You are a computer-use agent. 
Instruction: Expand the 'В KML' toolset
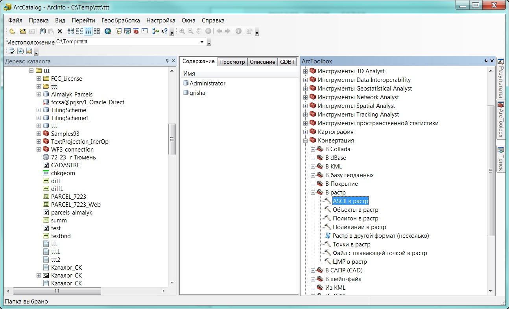(313, 167)
